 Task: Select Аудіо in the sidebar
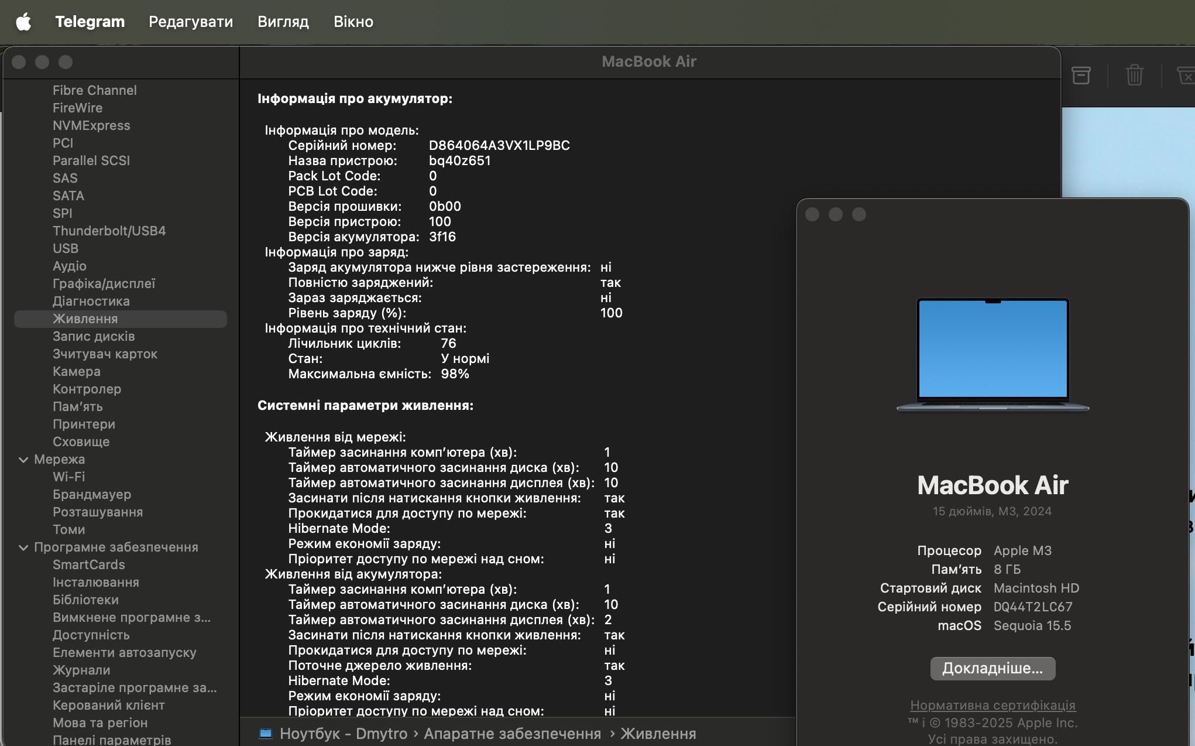point(70,266)
